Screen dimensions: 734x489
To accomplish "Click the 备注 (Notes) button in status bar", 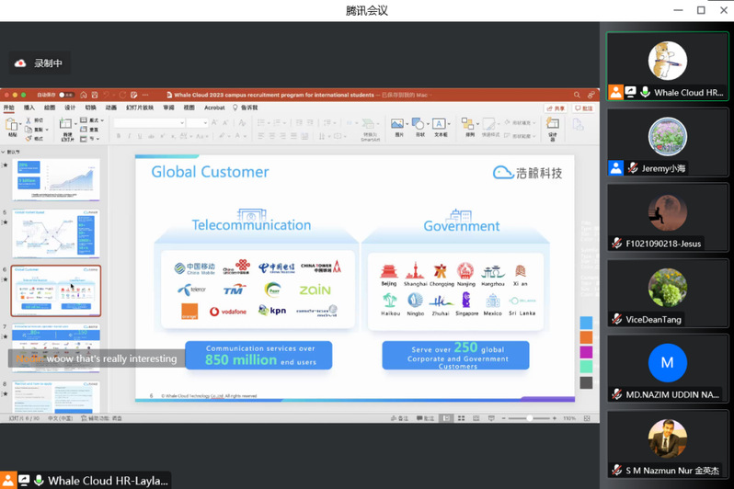I will click(x=399, y=418).
